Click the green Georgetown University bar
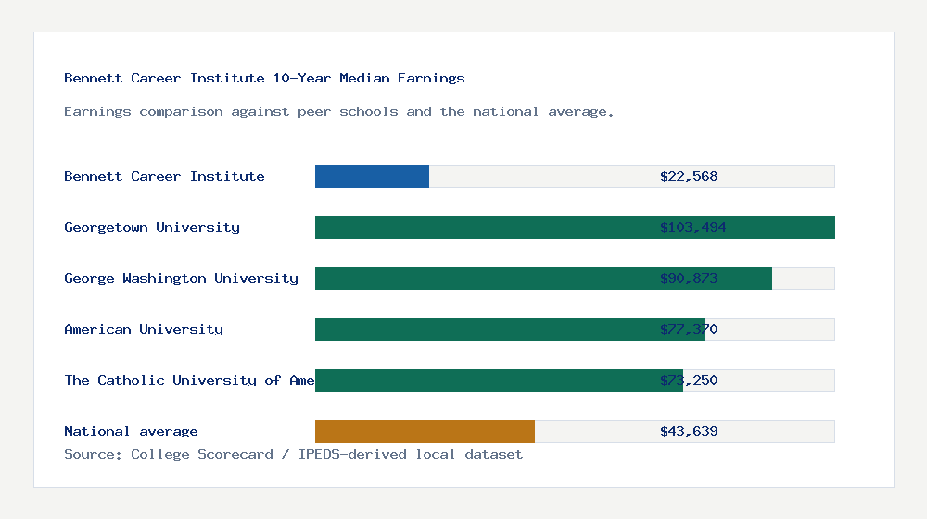The width and height of the screenshot is (927, 519). click(575, 228)
